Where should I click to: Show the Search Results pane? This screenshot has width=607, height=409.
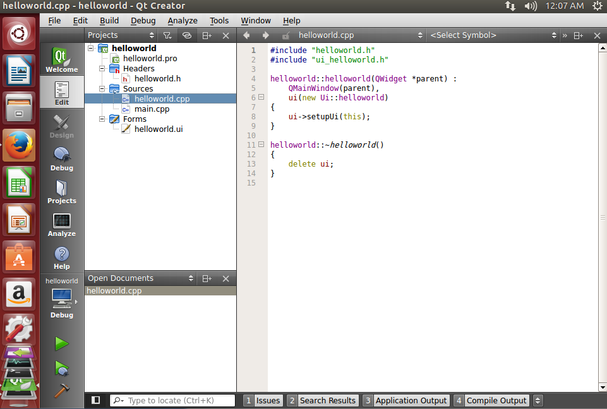click(323, 401)
